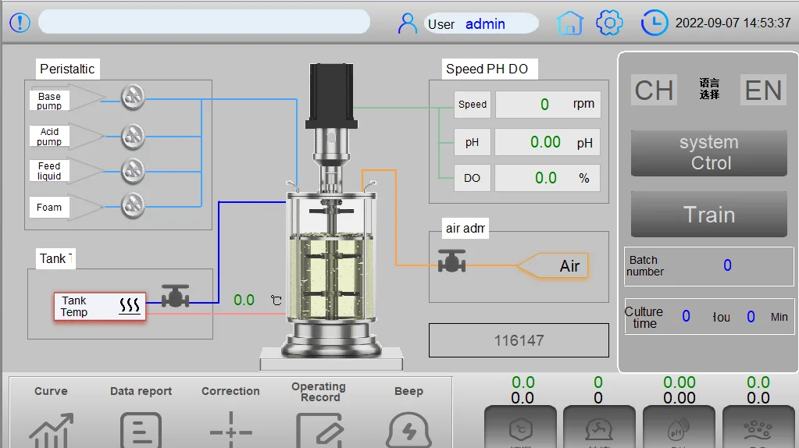Toggle the Beep alarm
The height and width of the screenshot is (448, 799).
408,425
